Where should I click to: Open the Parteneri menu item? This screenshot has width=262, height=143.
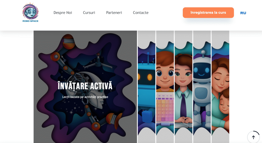(x=114, y=13)
